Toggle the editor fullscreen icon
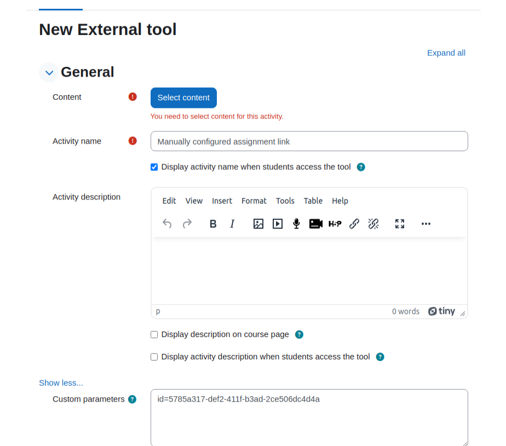 coord(400,224)
